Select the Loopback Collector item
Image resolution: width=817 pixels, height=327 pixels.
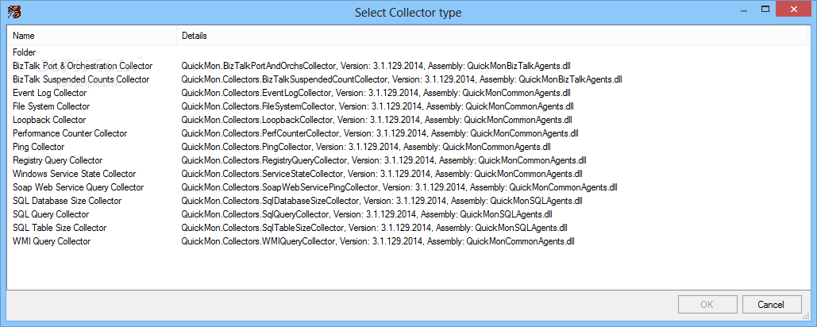49,121
